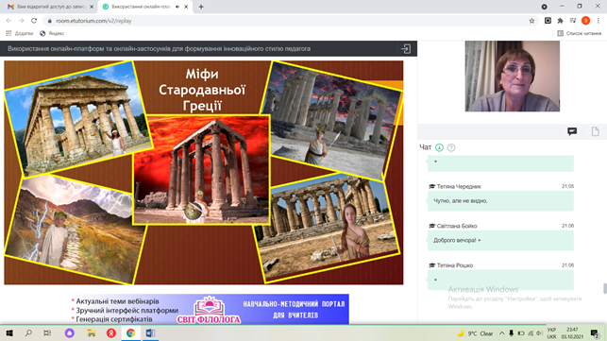Open the Список читання reading list
This screenshot has height=341, width=607.
coord(579,33)
